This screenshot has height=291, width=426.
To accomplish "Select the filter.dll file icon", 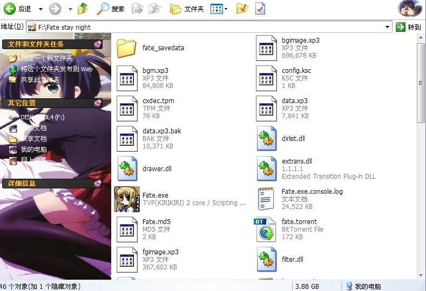I will pos(266,260).
